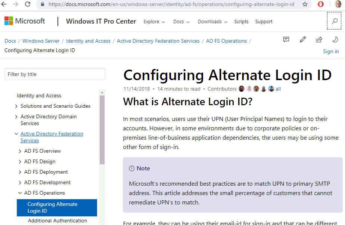Go to Windows Server breadcrumb

pyautogui.click(x=41, y=41)
